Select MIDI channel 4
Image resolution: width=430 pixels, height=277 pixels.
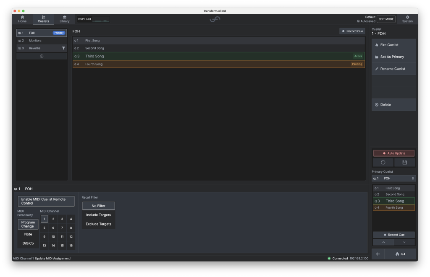71,219
